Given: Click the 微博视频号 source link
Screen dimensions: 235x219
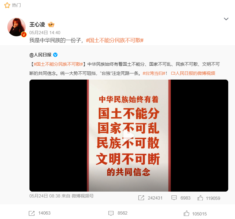Looking at the screenshot, I should click(82, 196).
